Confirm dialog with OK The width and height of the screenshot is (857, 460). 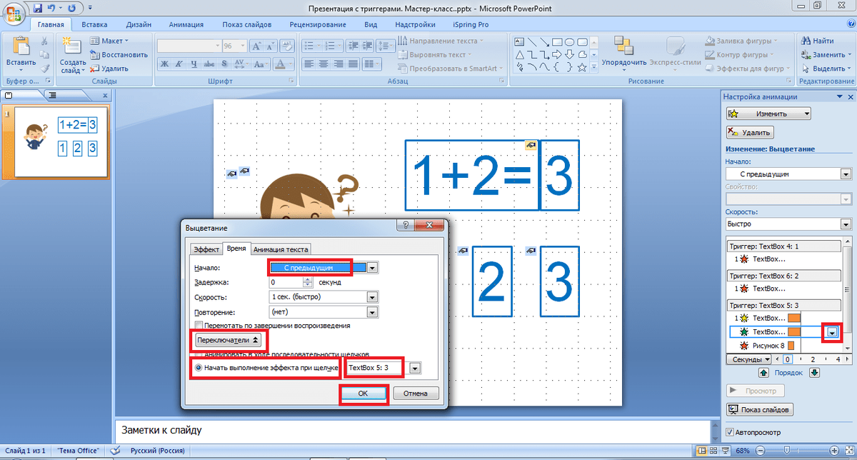pos(364,393)
